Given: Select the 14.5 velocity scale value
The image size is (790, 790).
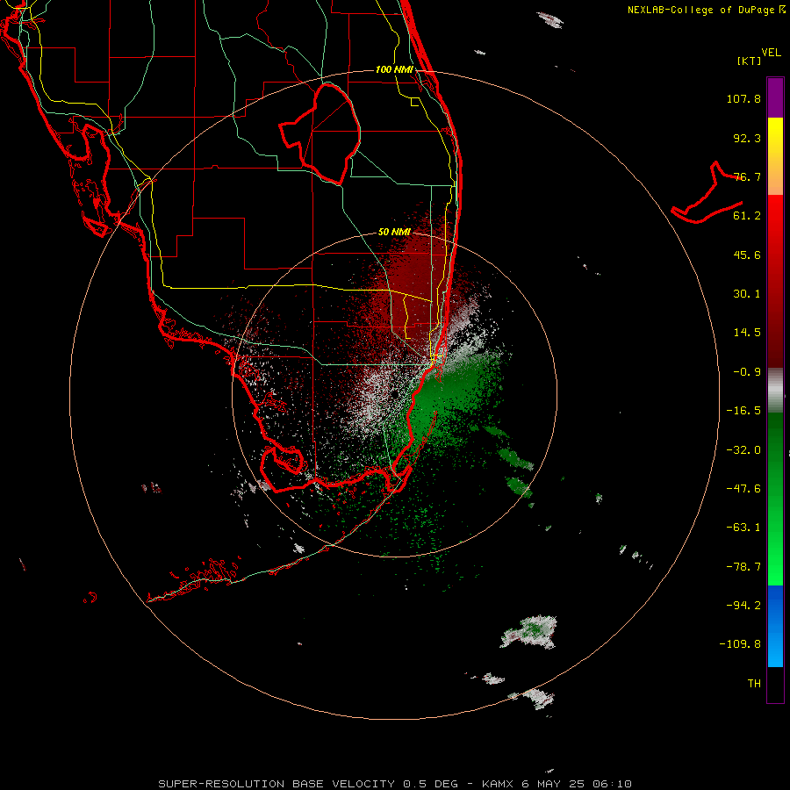Looking at the screenshot, I should coord(747,333).
